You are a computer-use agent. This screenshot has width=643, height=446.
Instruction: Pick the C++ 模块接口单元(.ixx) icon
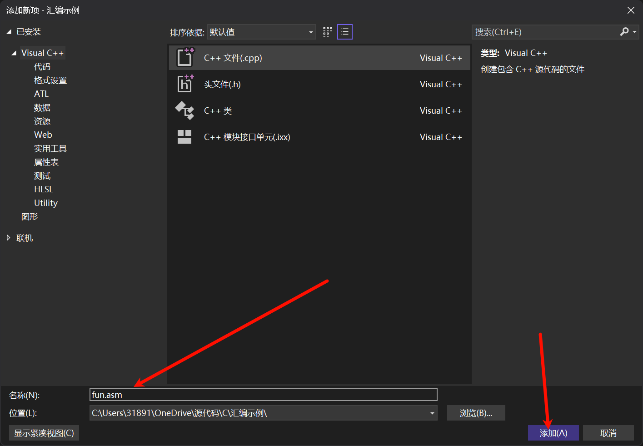[184, 137]
